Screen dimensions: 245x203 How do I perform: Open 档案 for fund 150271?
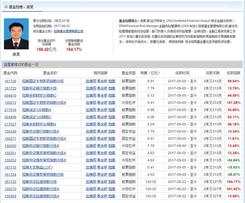(112, 139)
